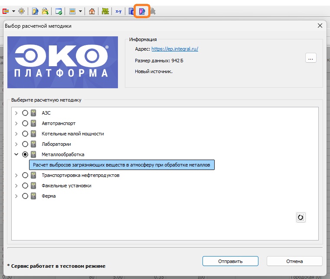Click the Транспортировка нефтепродуктов tree item label

(x=80, y=175)
